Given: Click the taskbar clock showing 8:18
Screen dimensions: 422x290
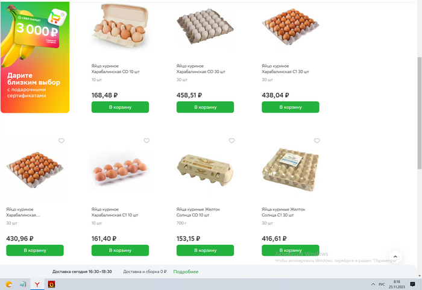Looking at the screenshot, I should pos(397,285).
